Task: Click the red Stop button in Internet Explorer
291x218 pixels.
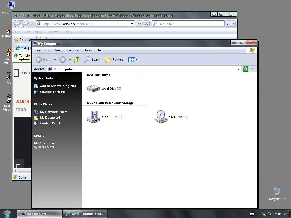Action: coord(146,24)
